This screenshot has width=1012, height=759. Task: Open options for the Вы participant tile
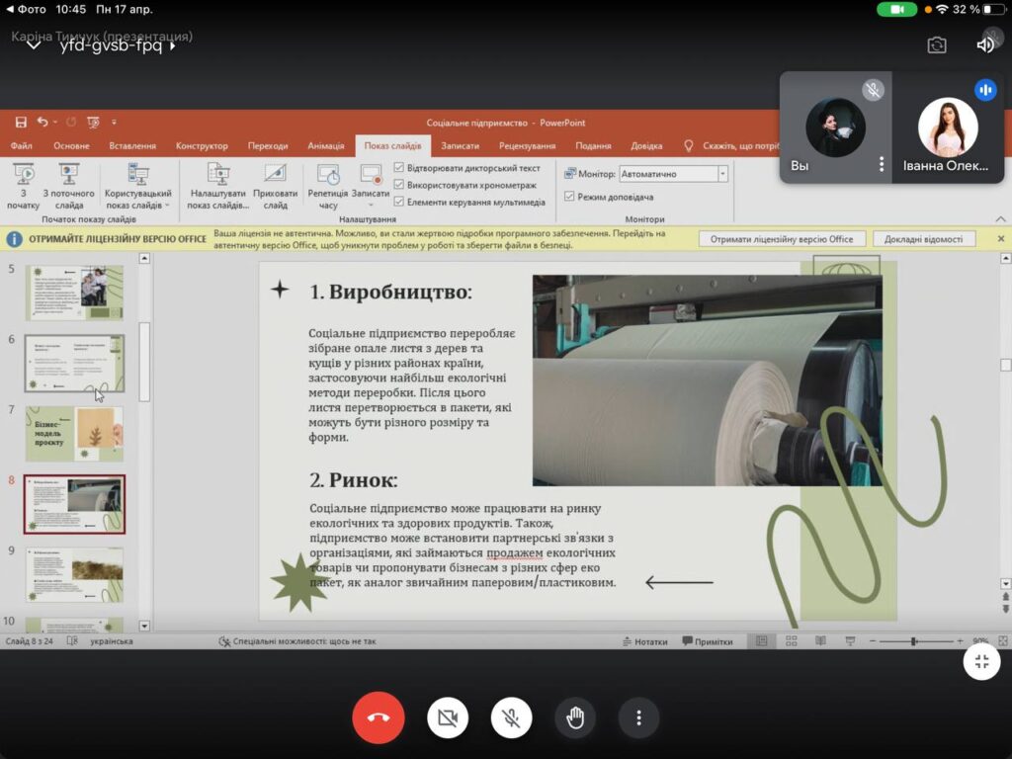(x=882, y=165)
